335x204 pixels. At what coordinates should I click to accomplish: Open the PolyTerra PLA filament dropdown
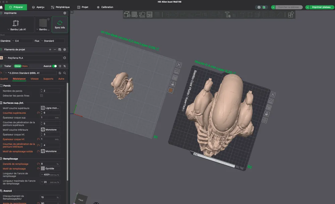tap(33, 58)
